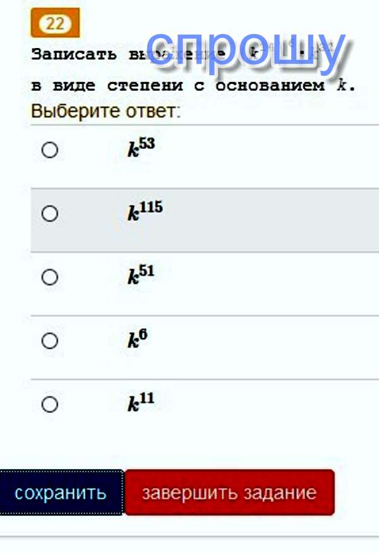Click the k⁶ answer formula text
This screenshot has height=553, width=379.
click(x=137, y=340)
